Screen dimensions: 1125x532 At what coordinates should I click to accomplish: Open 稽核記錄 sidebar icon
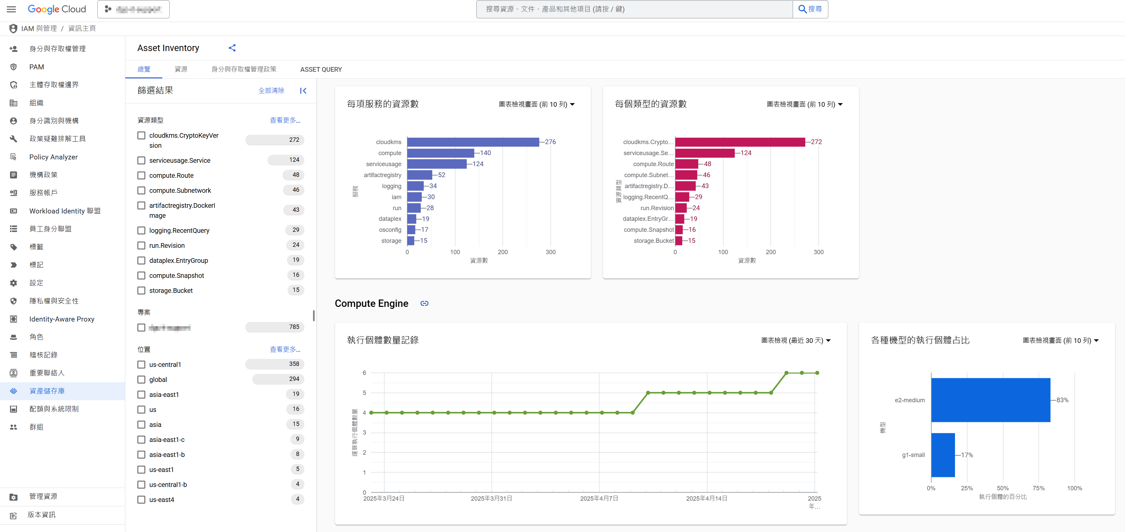[14, 355]
